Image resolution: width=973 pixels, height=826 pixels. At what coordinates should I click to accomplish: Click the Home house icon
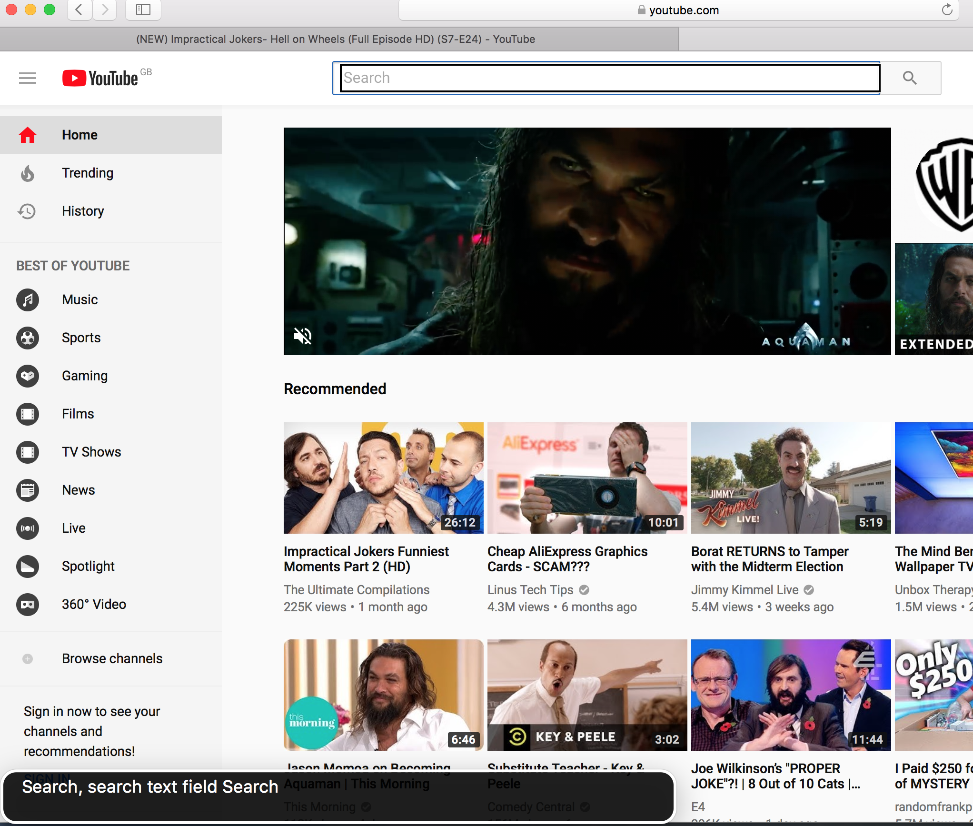pyautogui.click(x=28, y=135)
